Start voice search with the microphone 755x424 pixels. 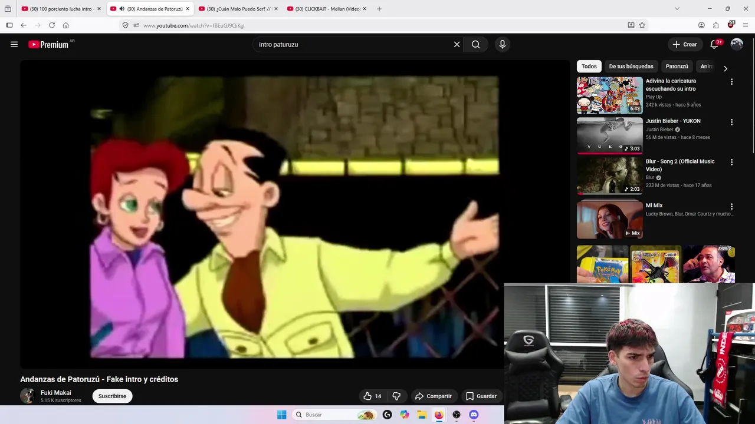click(502, 44)
